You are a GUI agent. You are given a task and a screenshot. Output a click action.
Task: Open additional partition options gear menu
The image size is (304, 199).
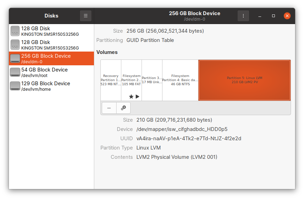(x=123, y=108)
